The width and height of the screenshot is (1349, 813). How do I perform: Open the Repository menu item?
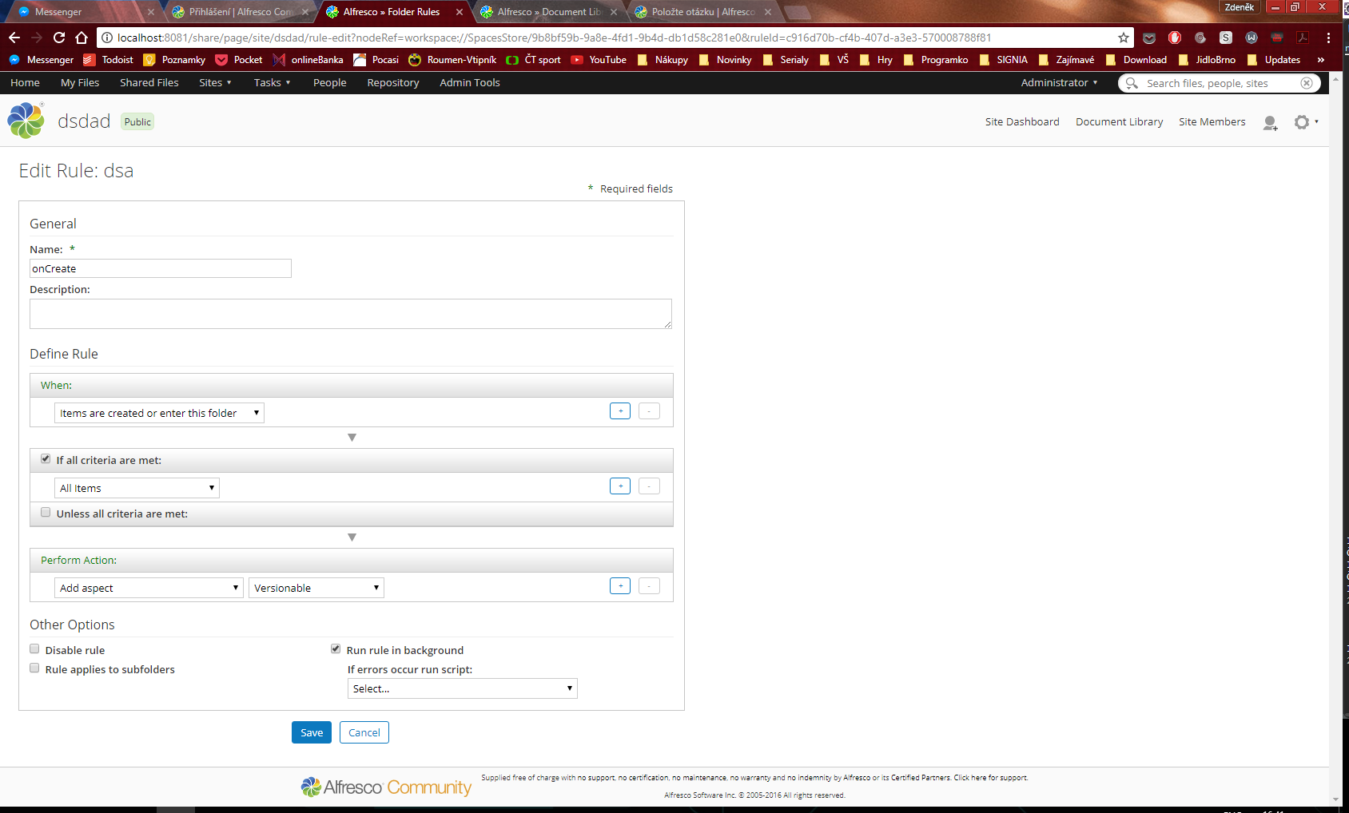coord(393,83)
